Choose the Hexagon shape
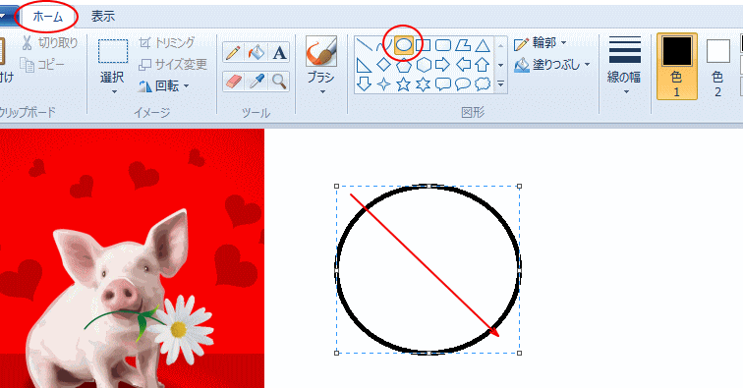This screenshot has width=743, height=388. coord(424,65)
